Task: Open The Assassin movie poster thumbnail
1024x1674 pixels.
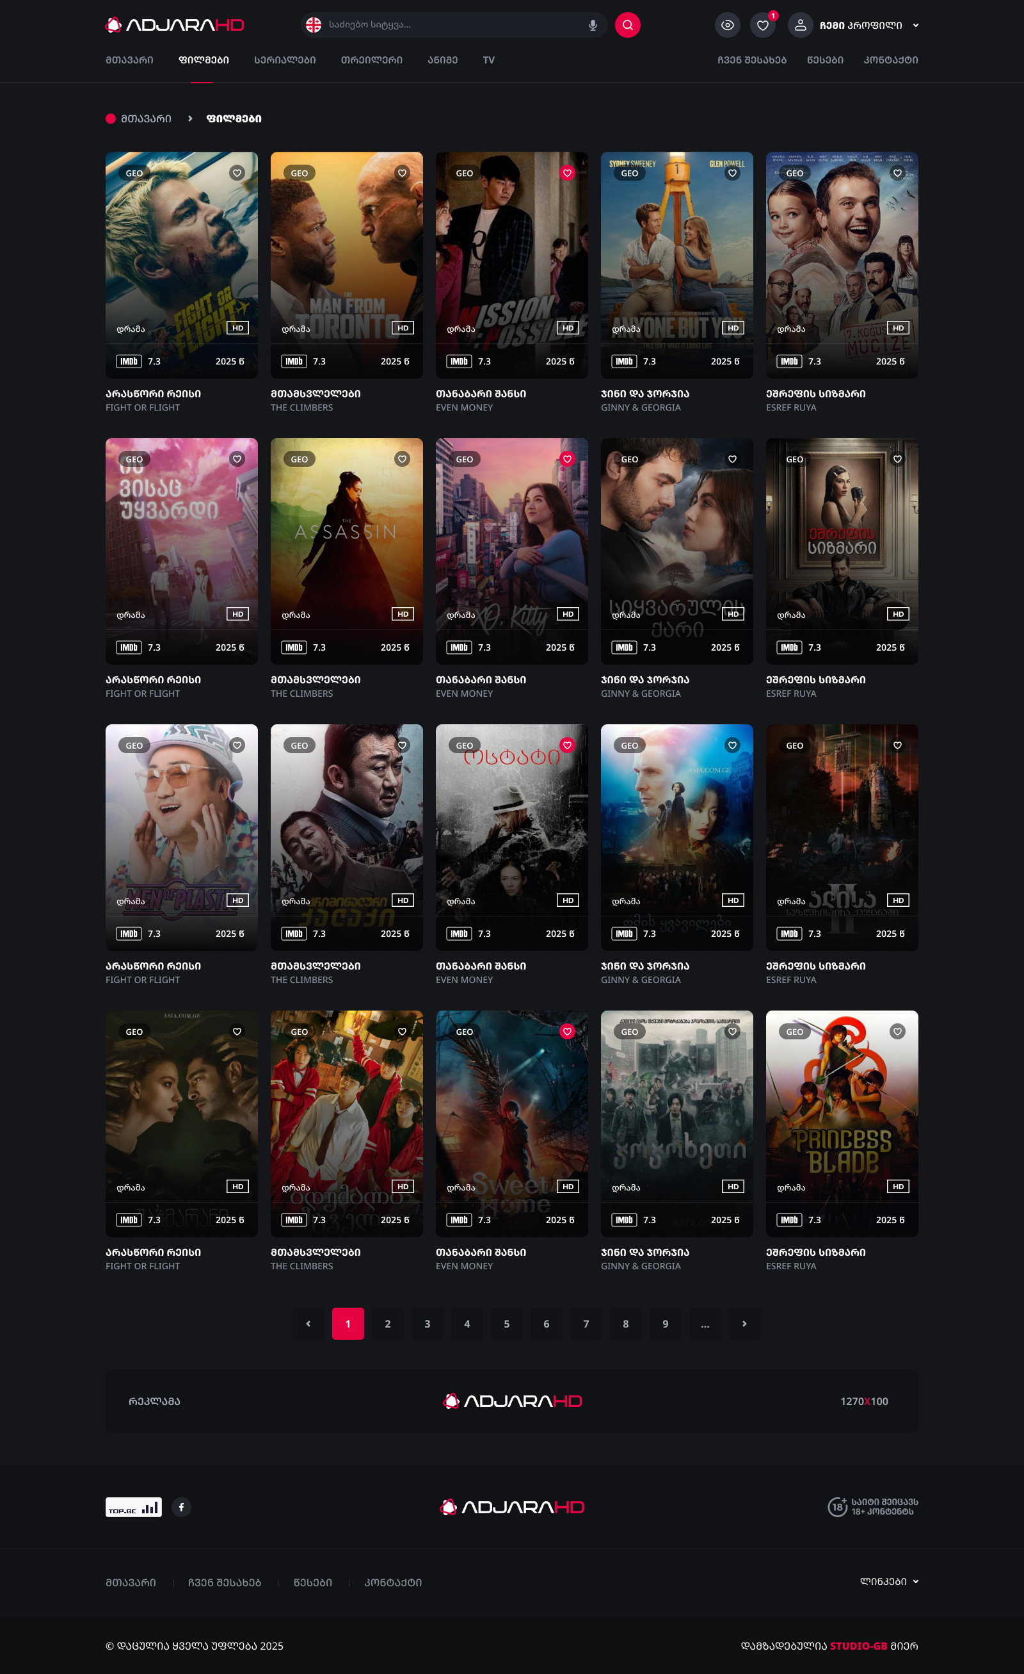Action: [346, 537]
